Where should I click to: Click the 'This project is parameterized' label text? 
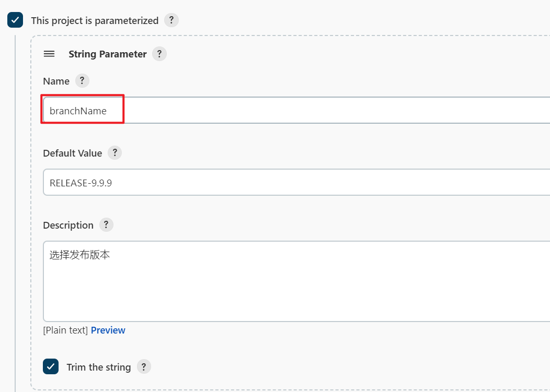tap(95, 20)
